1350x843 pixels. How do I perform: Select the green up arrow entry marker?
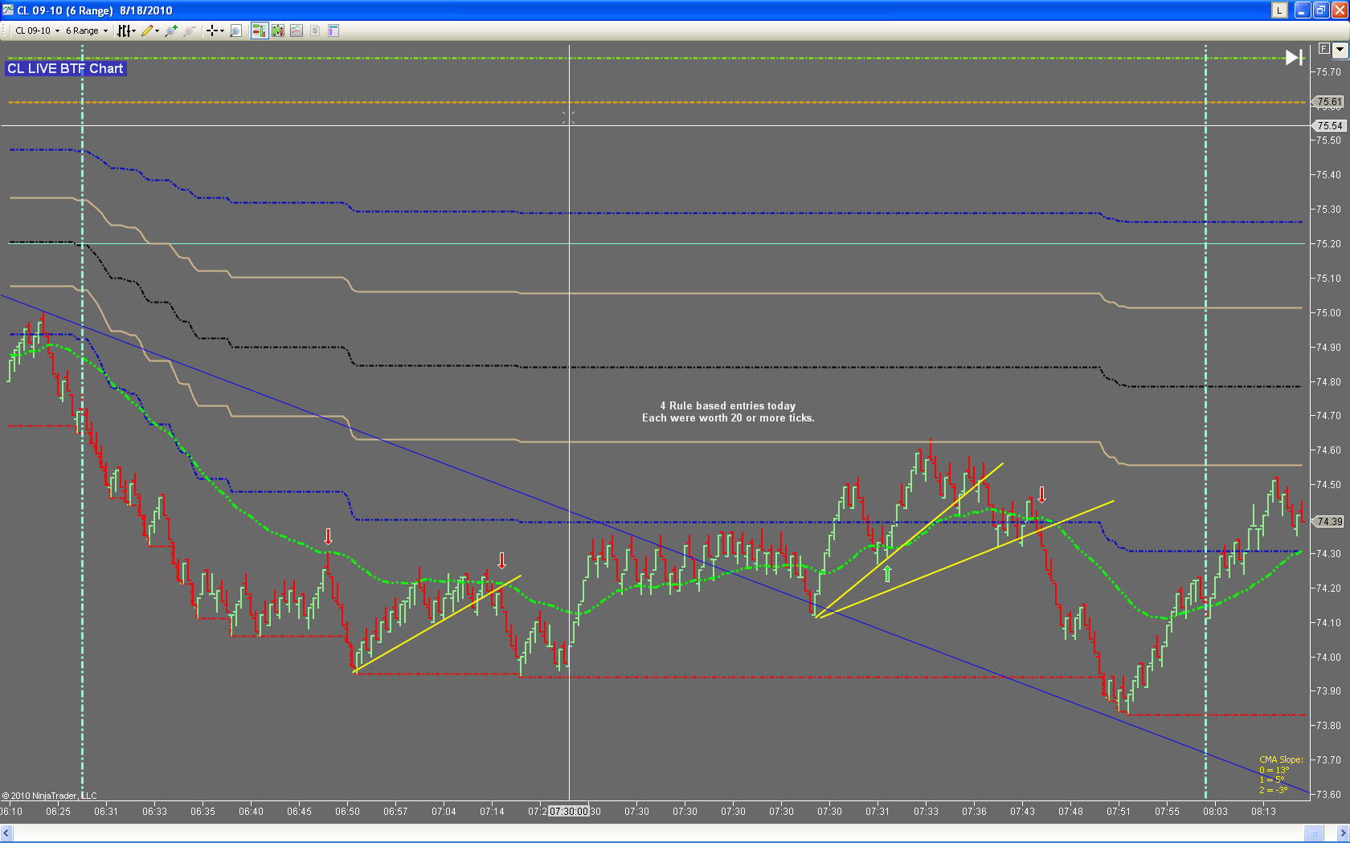[887, 573]
